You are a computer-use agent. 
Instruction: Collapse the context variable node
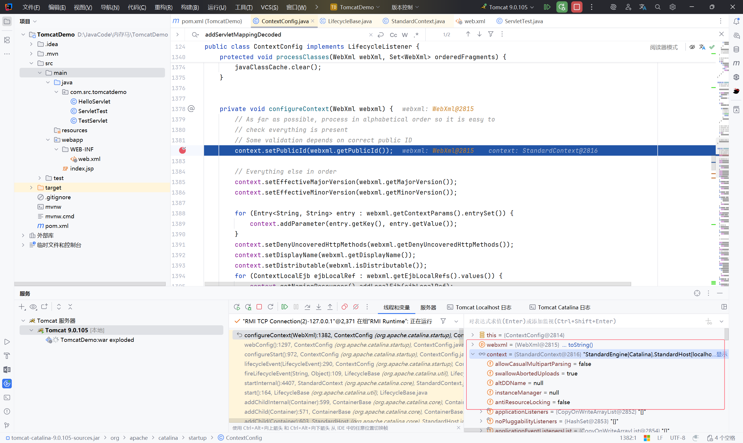point(473,354)
